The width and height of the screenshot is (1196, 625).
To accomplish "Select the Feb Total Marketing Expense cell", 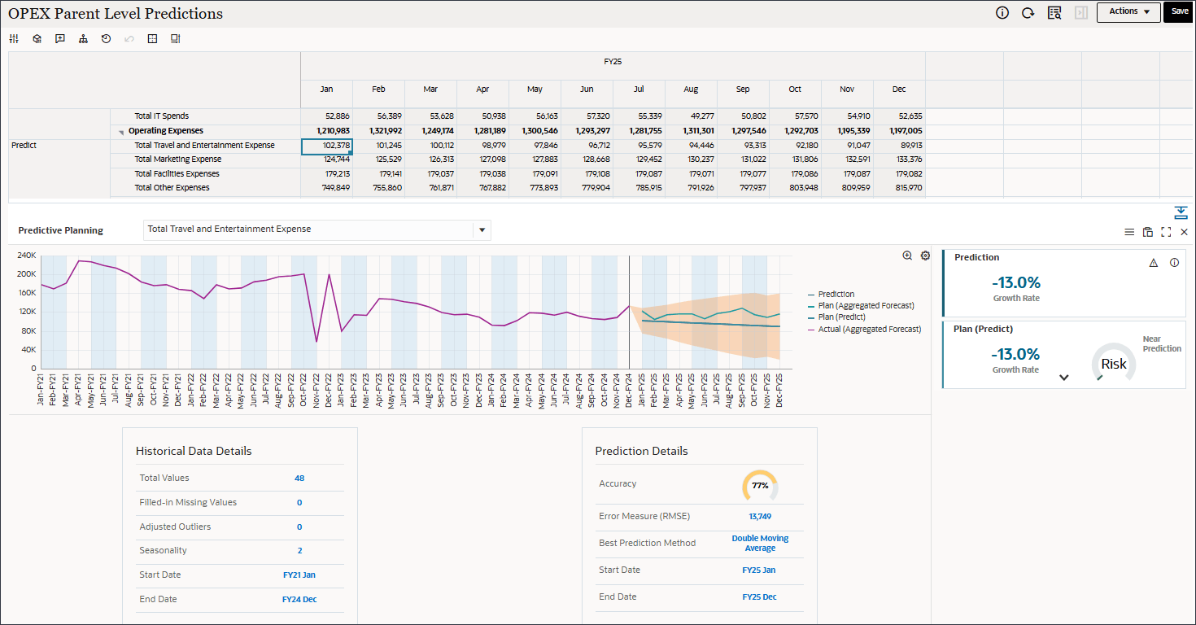I will click(x=378, y=160).
